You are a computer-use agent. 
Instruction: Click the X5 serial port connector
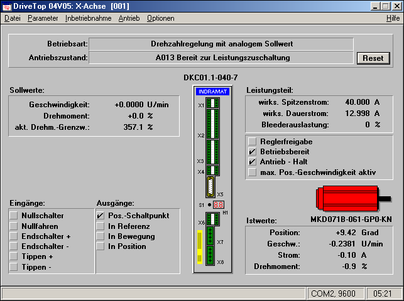click(210, 187)
